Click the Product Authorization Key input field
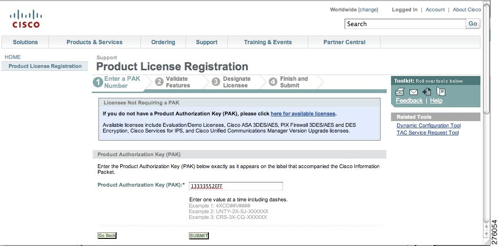This screenshot has width=499, height=246. 236,186
